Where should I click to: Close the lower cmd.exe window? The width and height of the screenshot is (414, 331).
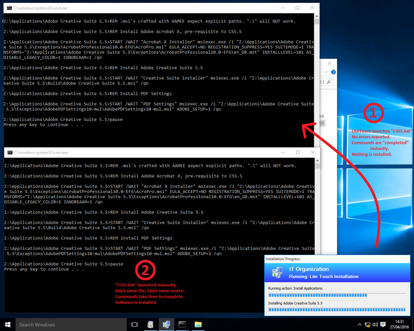click(313, 152)
